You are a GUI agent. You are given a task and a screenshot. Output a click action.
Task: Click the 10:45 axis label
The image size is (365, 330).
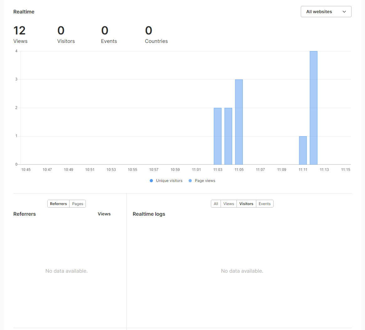tap(26, 169)
